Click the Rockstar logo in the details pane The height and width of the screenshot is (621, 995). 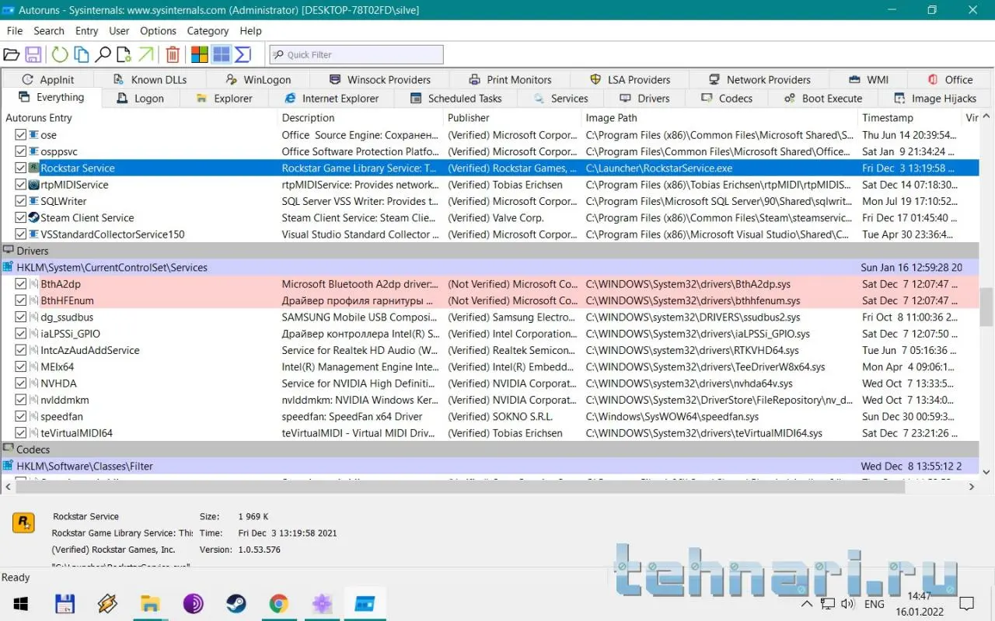click(23, 522)
